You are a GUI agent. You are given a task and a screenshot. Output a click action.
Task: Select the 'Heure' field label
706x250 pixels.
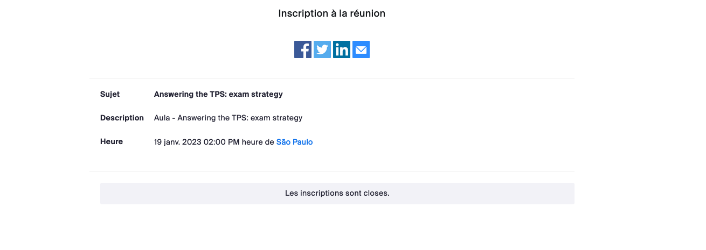pos(112,141)
